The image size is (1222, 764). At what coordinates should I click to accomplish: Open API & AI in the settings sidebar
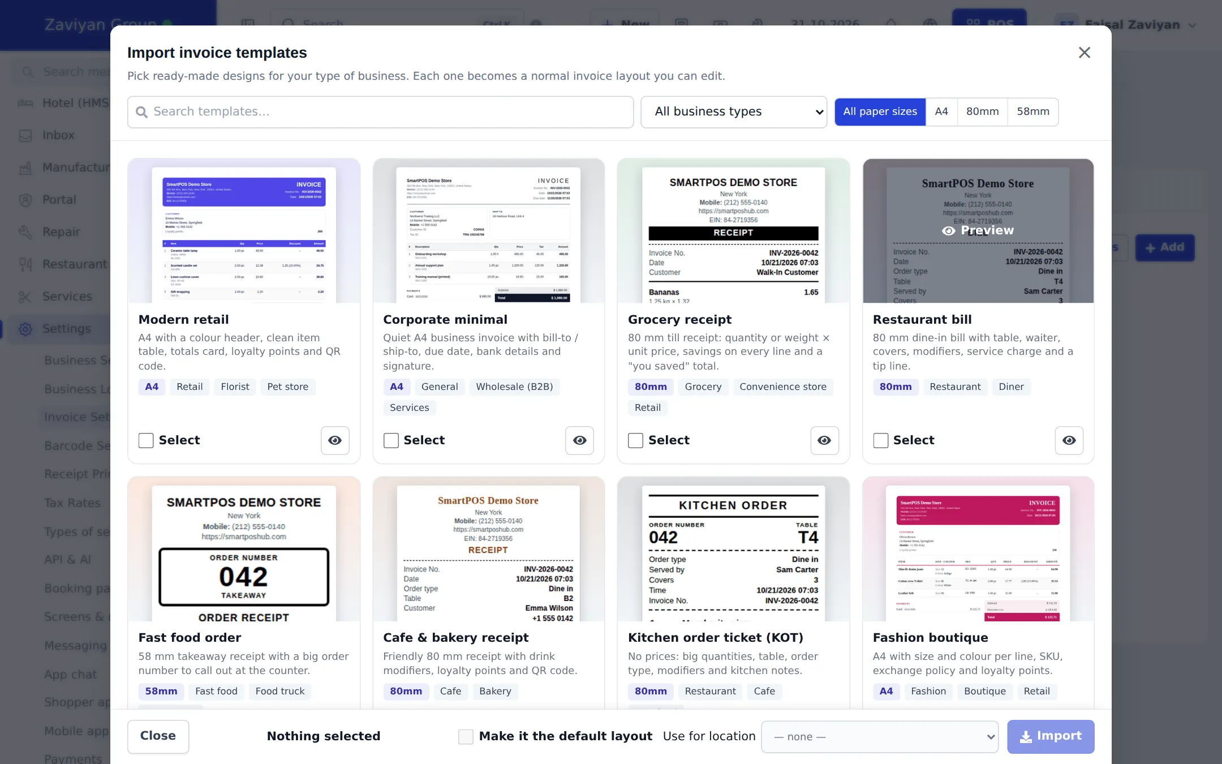[x=67, y=560]
